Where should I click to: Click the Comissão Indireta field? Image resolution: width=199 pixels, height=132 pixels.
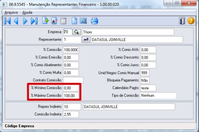click(x=71, y=114)
